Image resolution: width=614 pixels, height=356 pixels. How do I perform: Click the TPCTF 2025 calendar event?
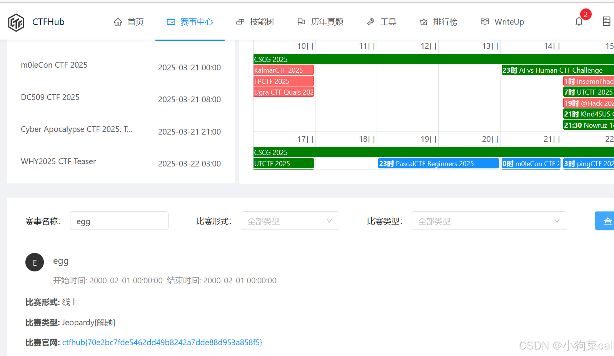284,81
